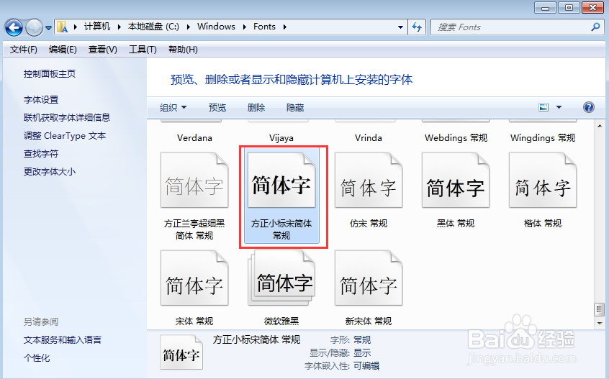Expand arrow after Fonts in breadcrumb
The image size is (609, 379).
point(284,27)
